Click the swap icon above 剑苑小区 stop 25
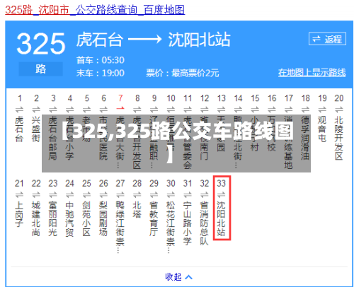 tap(86, 195)
